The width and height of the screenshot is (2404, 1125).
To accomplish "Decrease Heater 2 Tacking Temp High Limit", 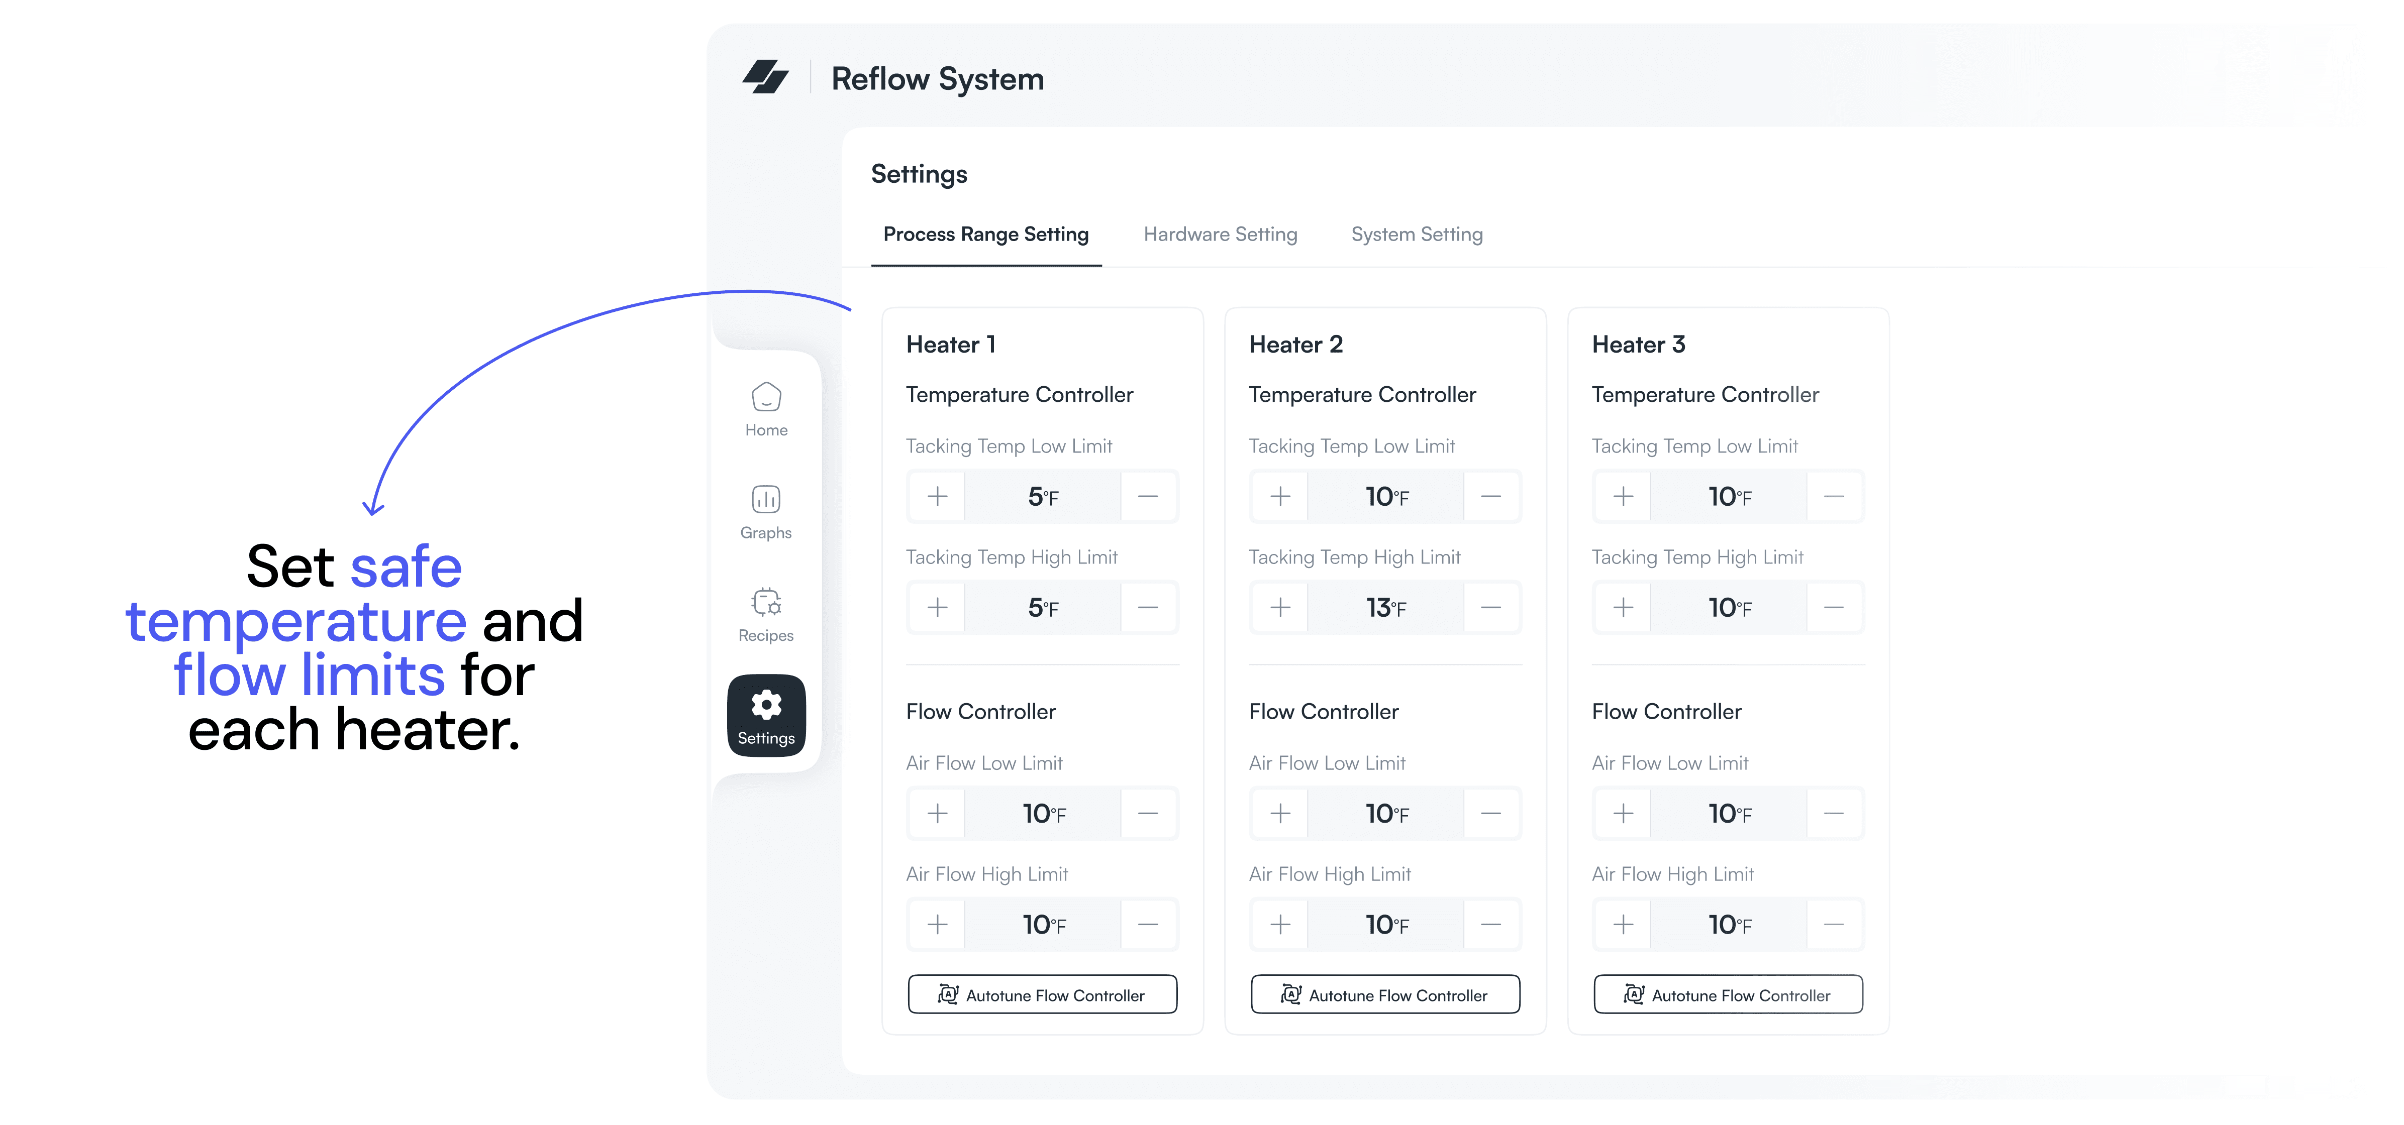I will (x=1491, y=607).
